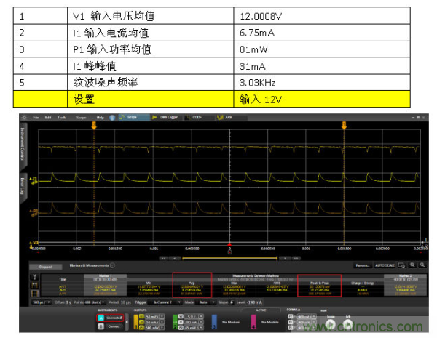This screenshot has height=338, width=437.
Task: Open the trigger Mode Auto dropdown
Action: coord(204,302)
